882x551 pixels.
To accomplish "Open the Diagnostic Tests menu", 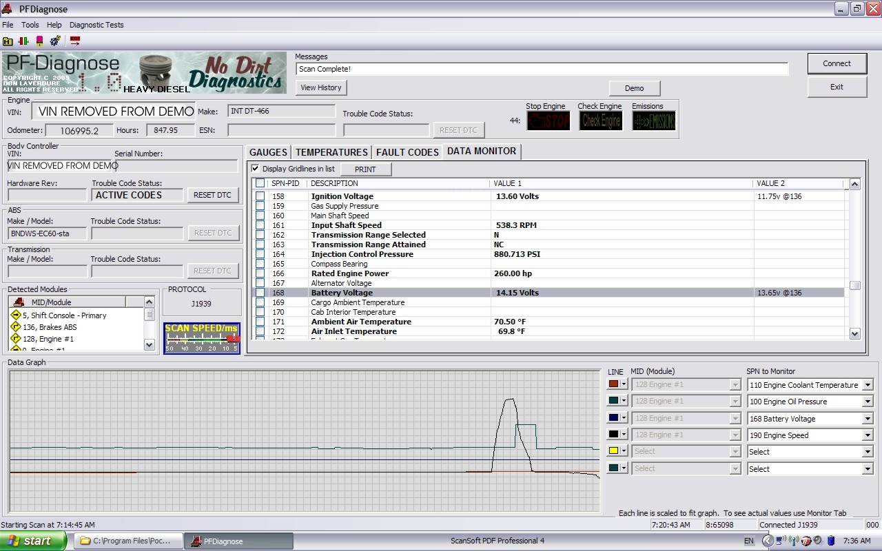I will click(x=96, y=25).
